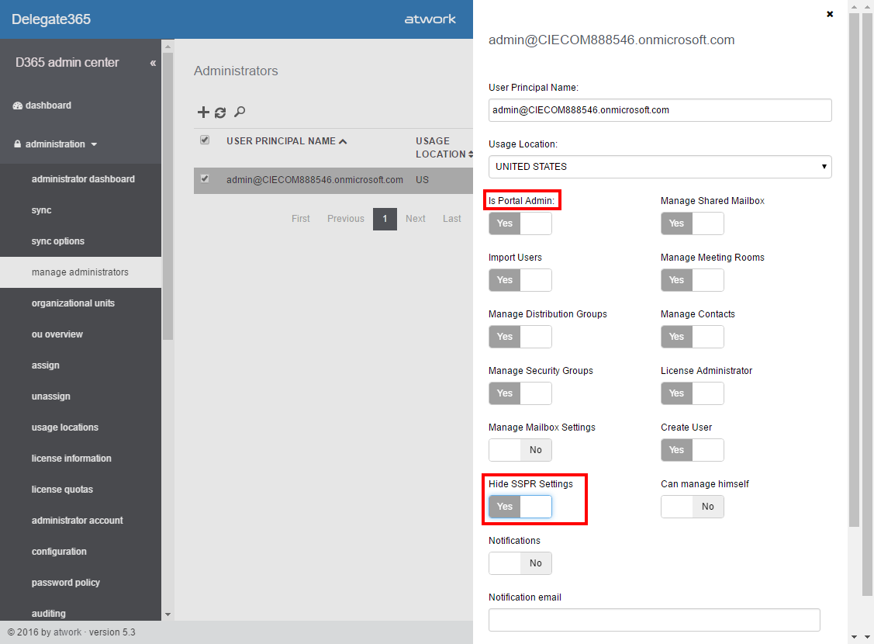
Task: Click admin@CIECOM888546.onmicrosoft.com table cell
Action: coord(314,180)
